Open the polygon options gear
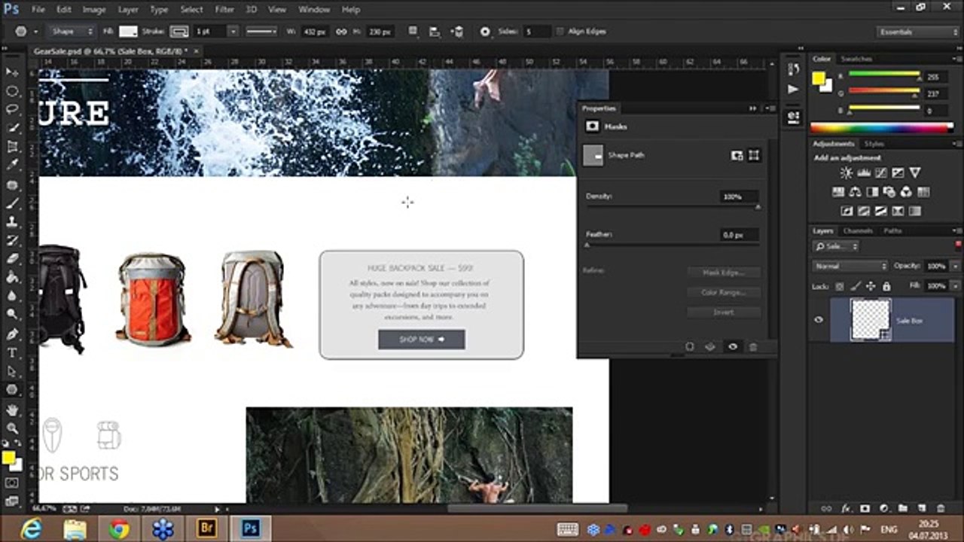Screen dimensions: 964x542 pyautogui.click(x=485, y=32)
